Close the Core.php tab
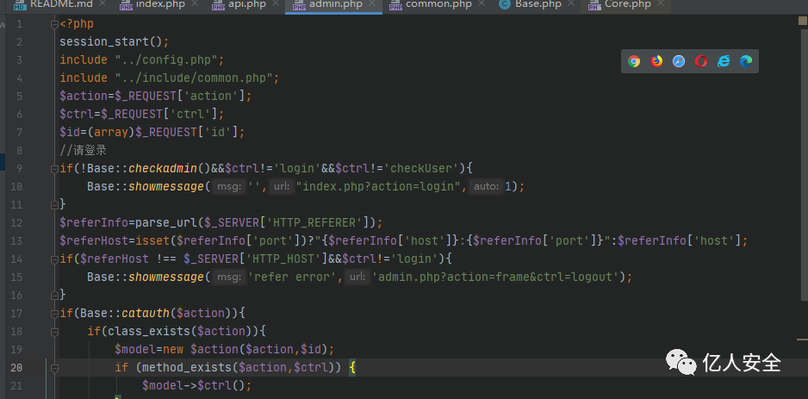Image resolution: width=808 pixels, height=399 pixels. pos(661,4)
